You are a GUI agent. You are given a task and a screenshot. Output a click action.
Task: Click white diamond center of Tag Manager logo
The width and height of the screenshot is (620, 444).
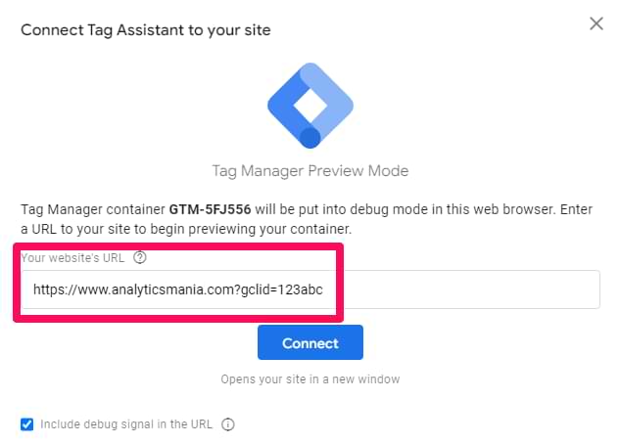pyautogui.click(x=310, y=105)
